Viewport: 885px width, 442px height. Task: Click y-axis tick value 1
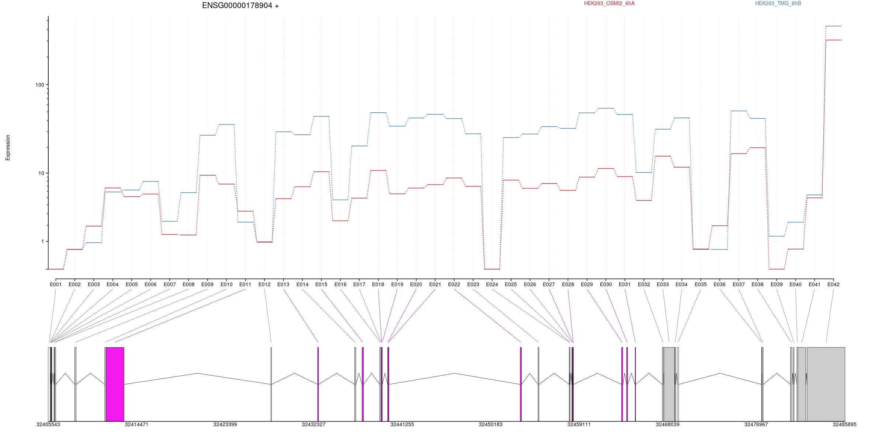pos(42,242)
